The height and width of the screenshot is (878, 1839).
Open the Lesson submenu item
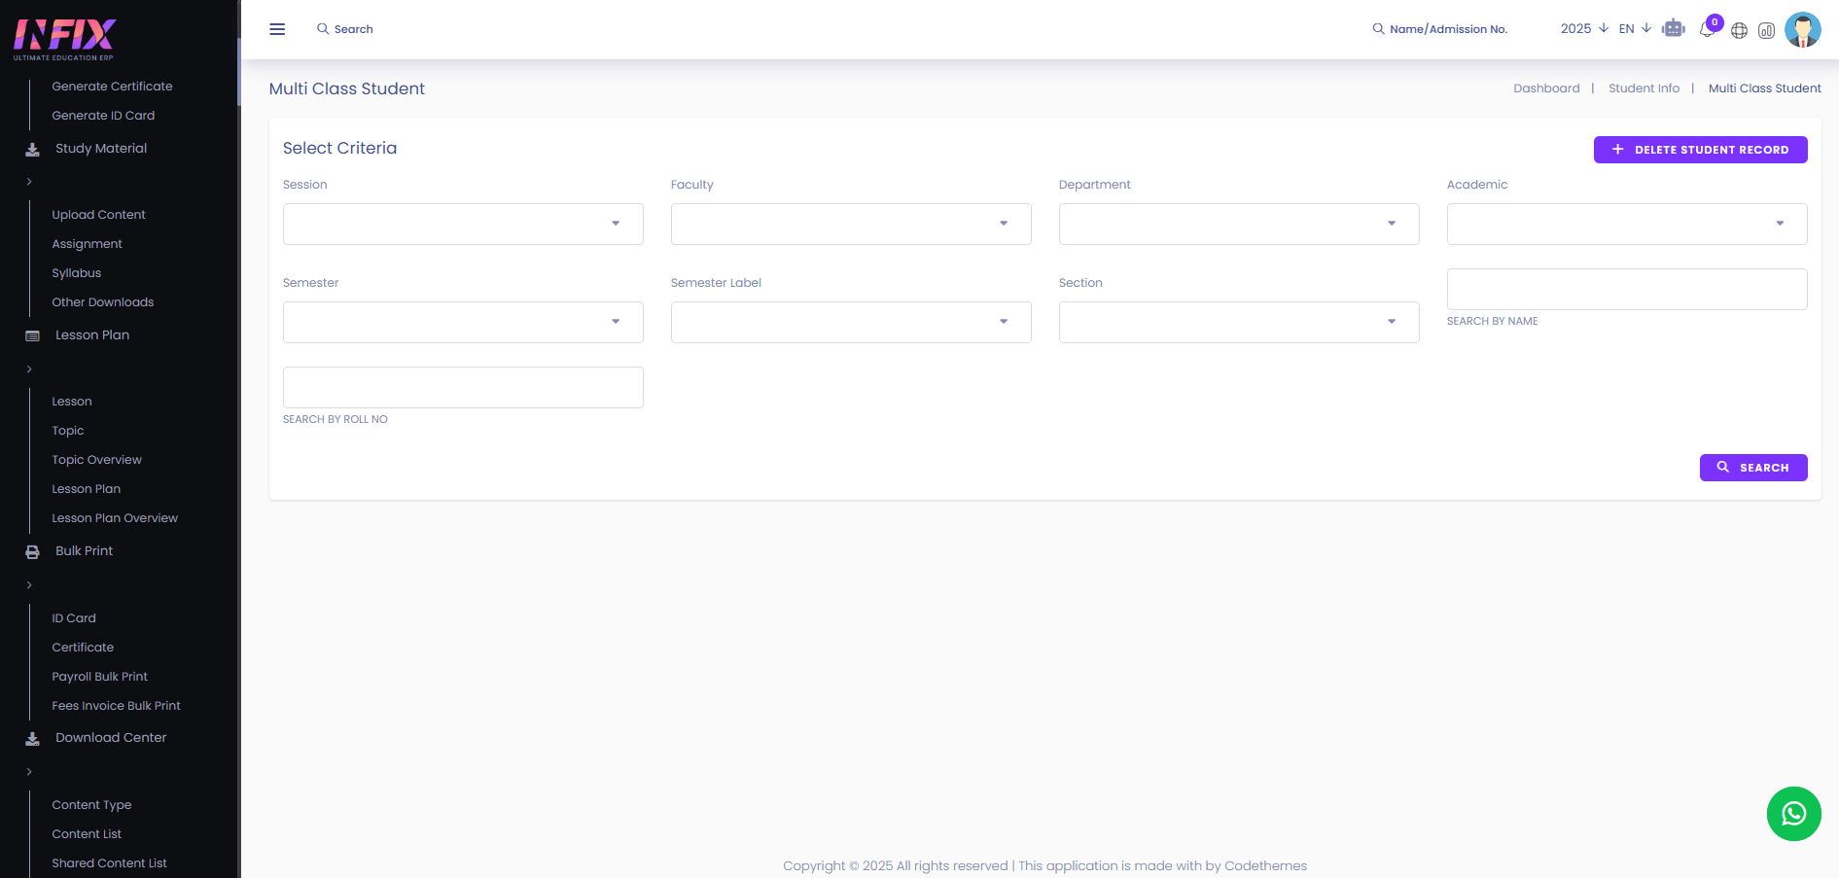pos(71,402)
